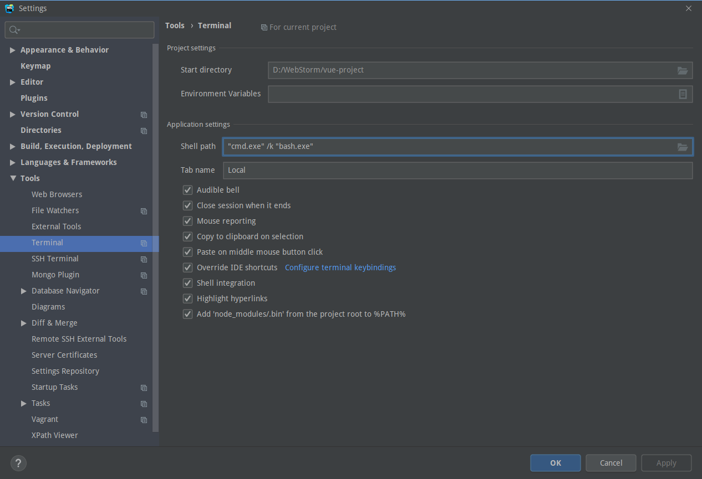
Task: Open the Environment Variables editor icon
Action: (683, 94)
